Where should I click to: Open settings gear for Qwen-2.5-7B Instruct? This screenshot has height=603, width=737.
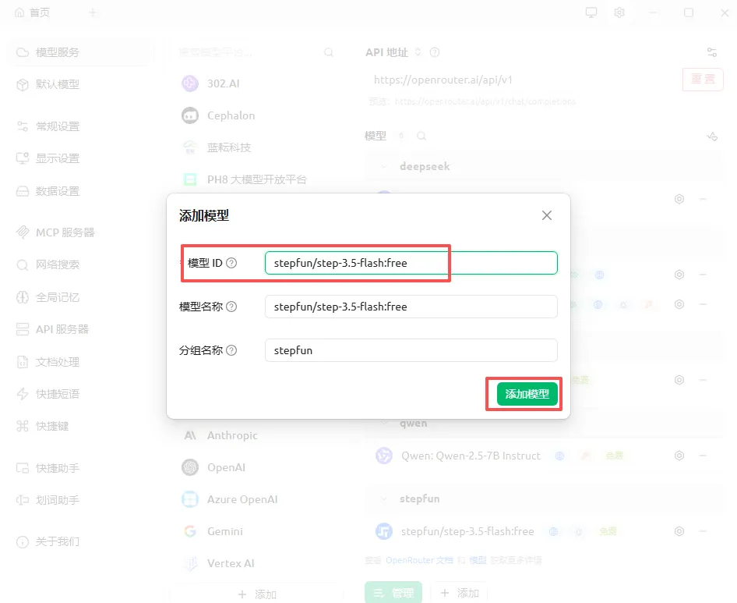679,456
